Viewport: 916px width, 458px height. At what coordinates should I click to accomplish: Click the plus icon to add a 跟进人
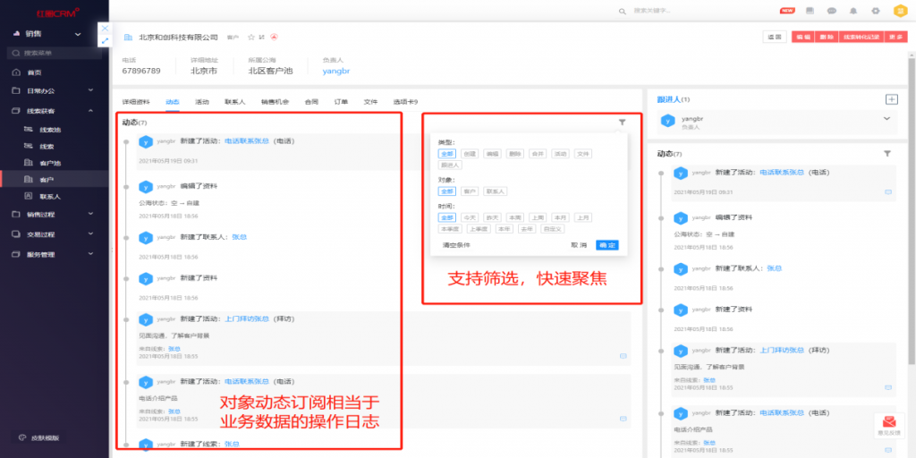click(891, 99)
